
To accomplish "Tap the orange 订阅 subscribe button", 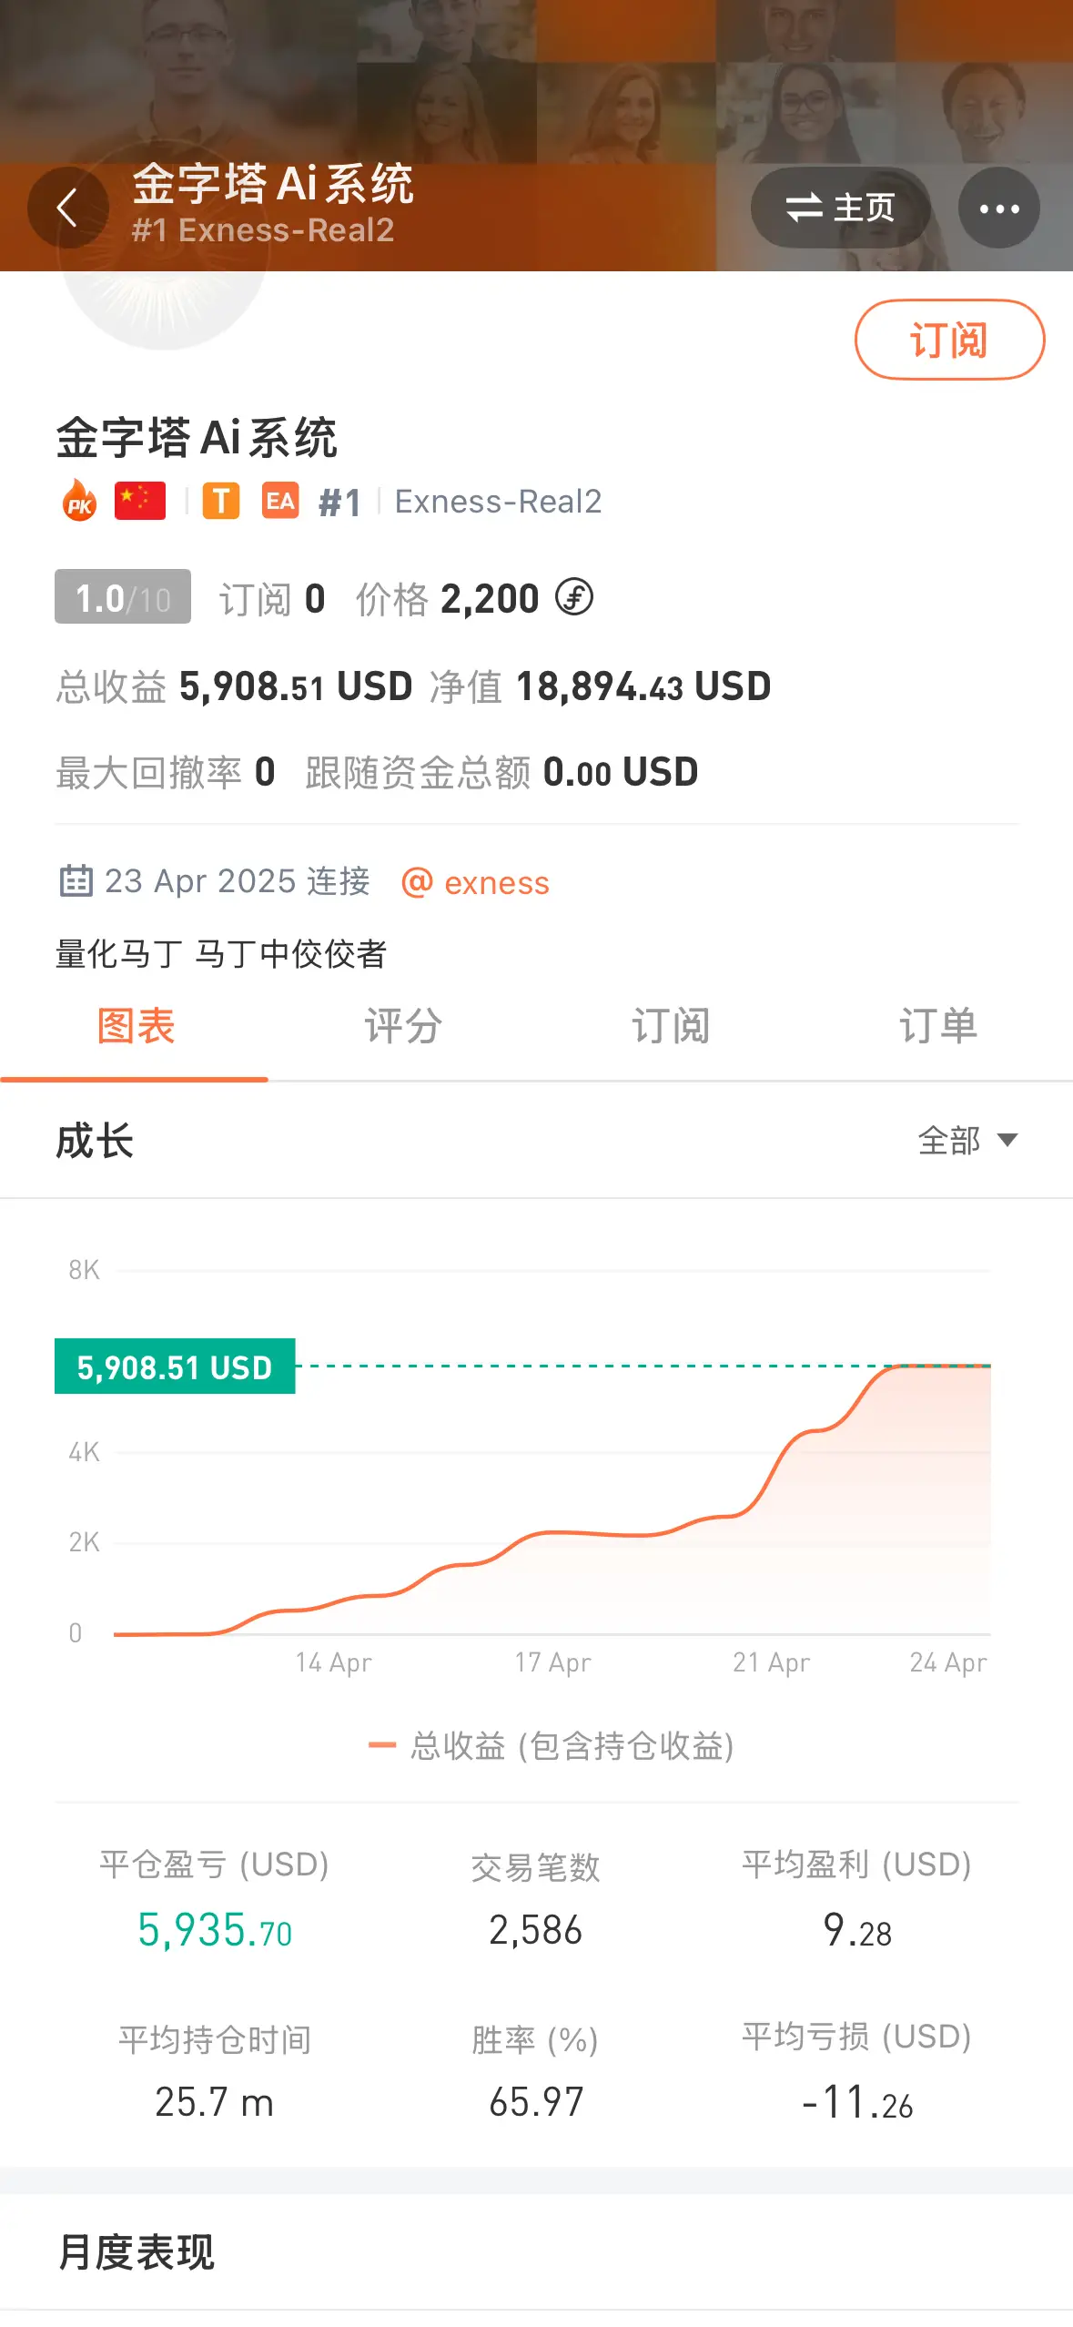I will pyautogui.click(x=949, y=340).
